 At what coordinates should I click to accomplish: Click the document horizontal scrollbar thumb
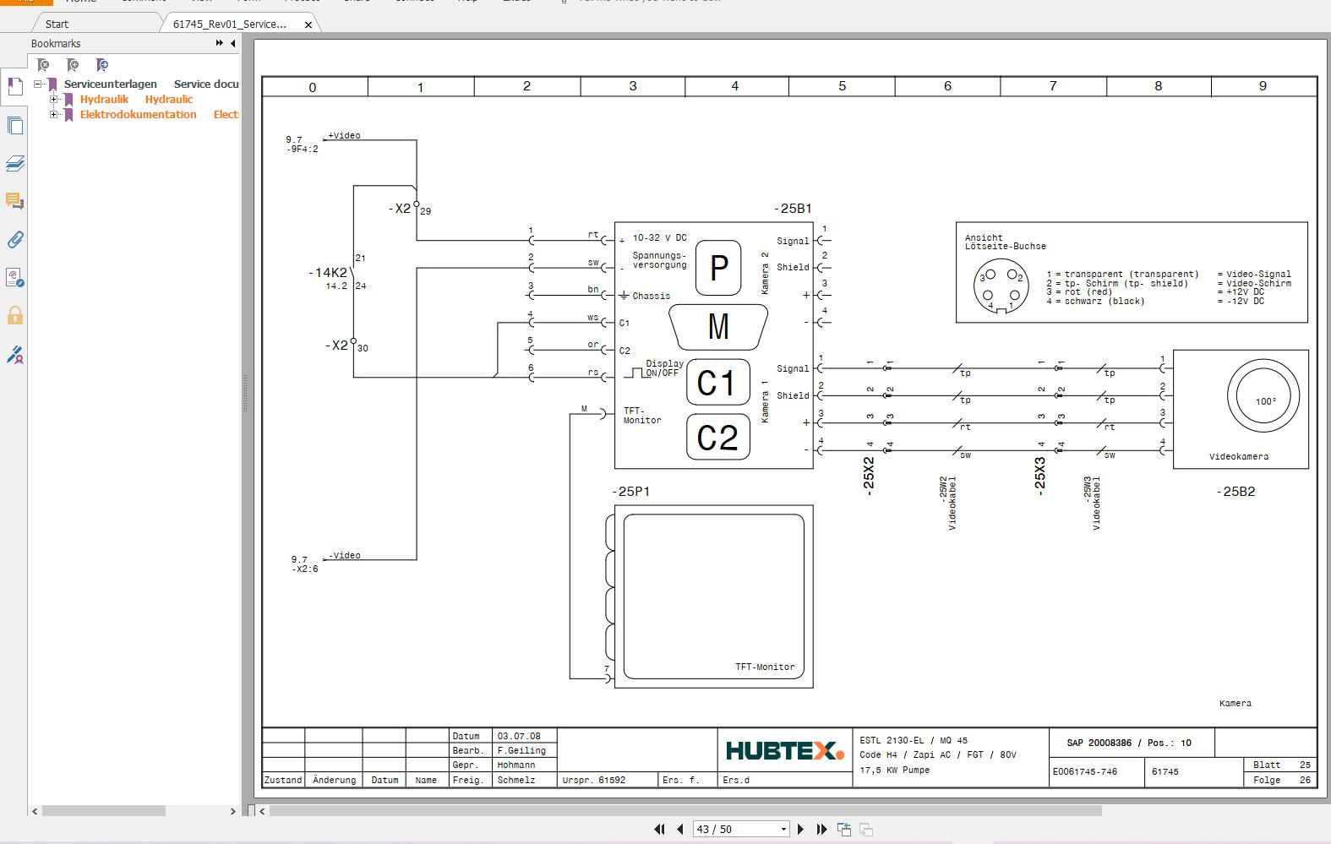coord(685,811)
